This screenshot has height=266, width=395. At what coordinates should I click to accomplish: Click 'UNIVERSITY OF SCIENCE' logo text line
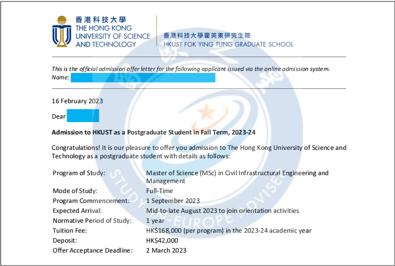113,36
